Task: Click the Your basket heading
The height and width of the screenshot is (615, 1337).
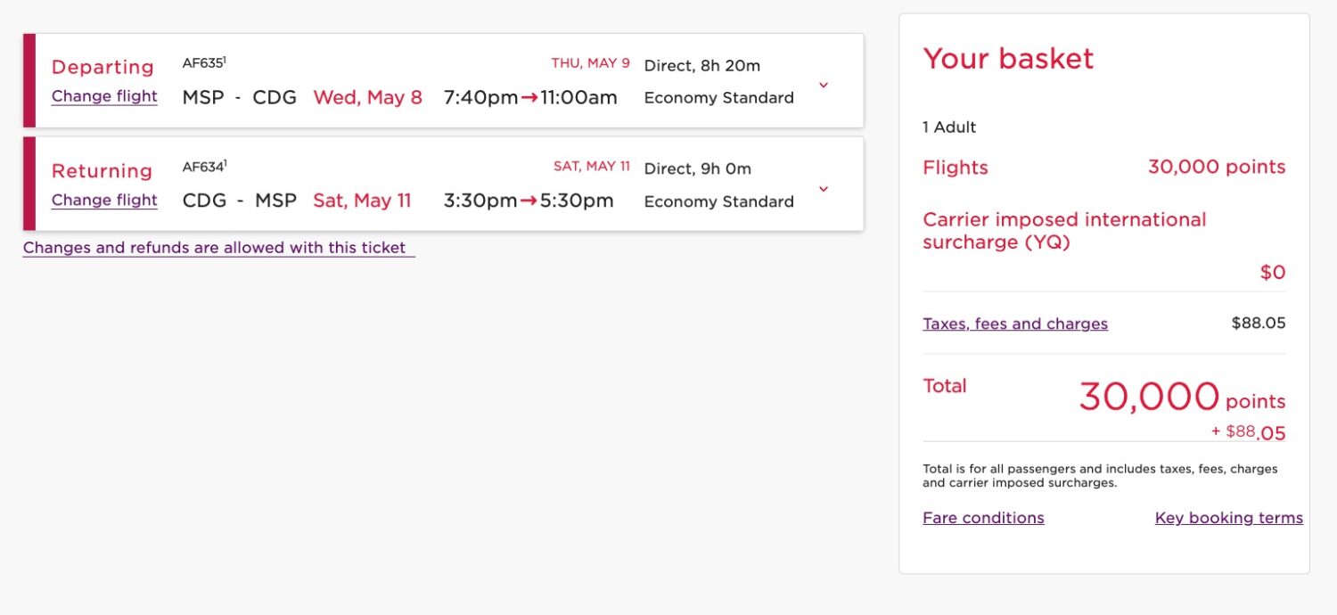Action: click(x=1007, y=59)
